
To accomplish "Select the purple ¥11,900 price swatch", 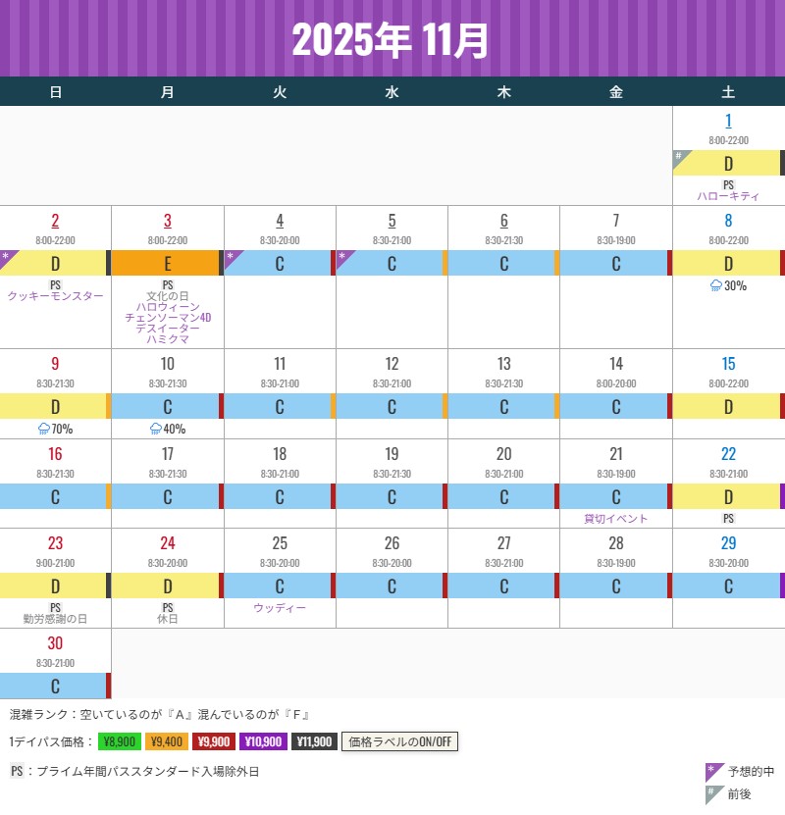I will pos(311,742).
